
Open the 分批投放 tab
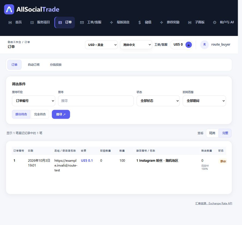click(56, 65)
